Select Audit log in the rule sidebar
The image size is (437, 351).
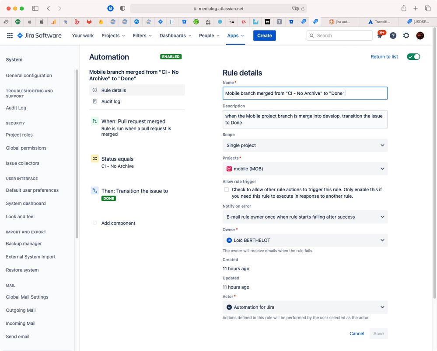137,102
